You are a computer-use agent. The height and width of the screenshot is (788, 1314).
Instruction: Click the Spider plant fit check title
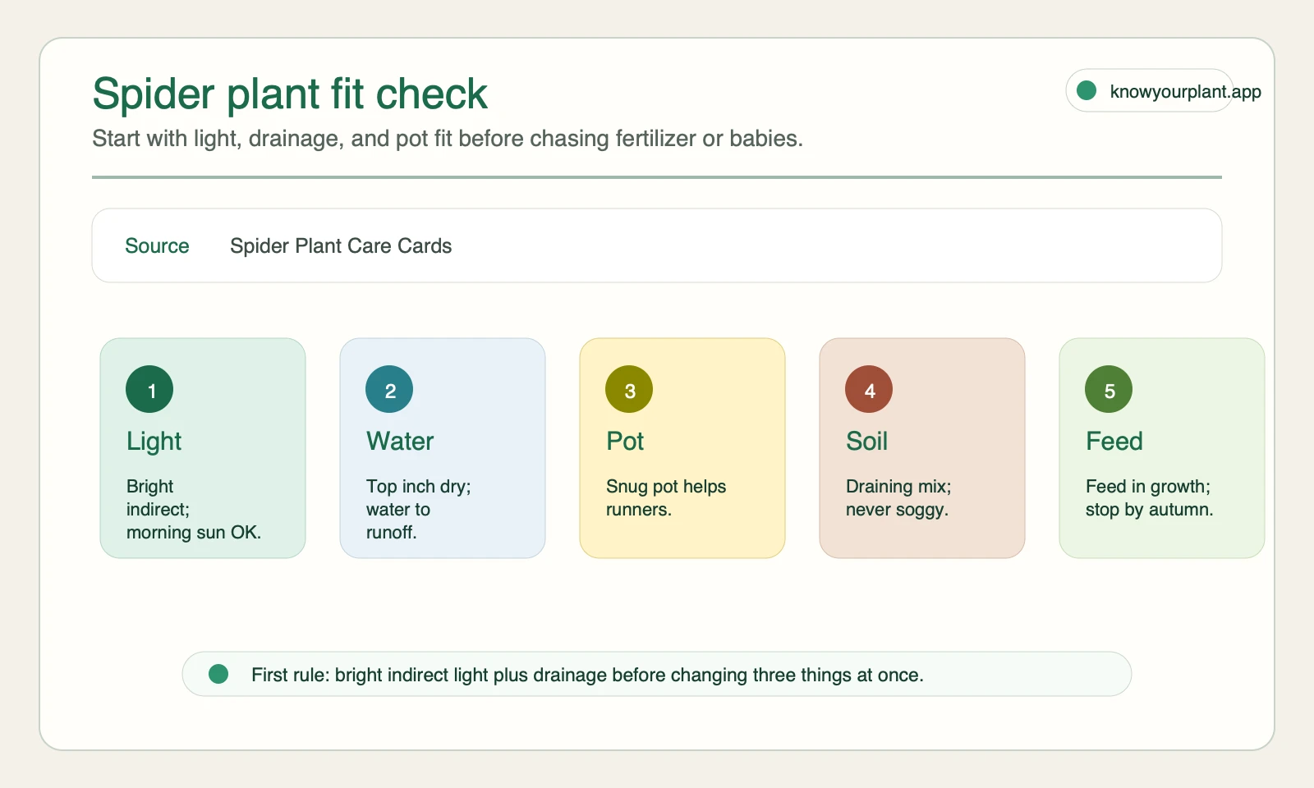click(x=290, y=94)
